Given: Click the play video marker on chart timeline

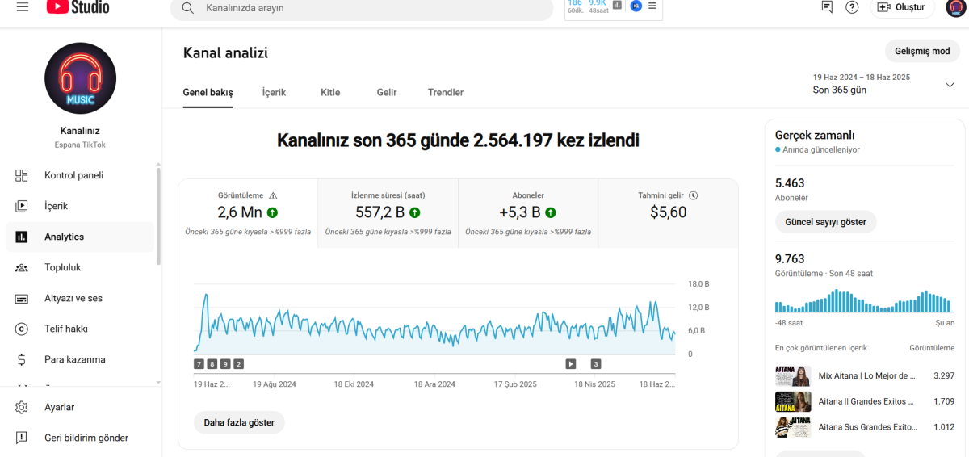Looking at the screenshot, I should pyautogui.click(x=570, y=364).
